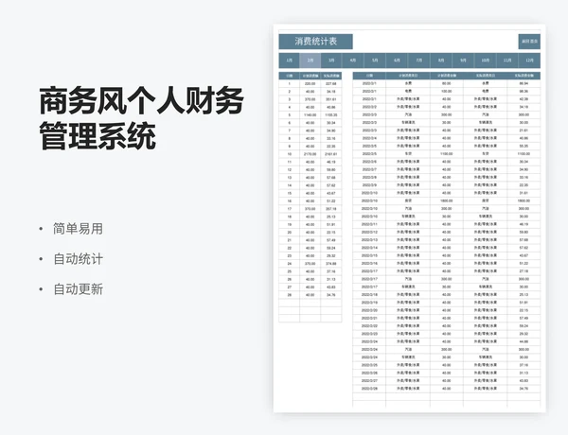Click the 简单易用 bullet text
Screen dimensions: 568x435
tap(78, 229)
